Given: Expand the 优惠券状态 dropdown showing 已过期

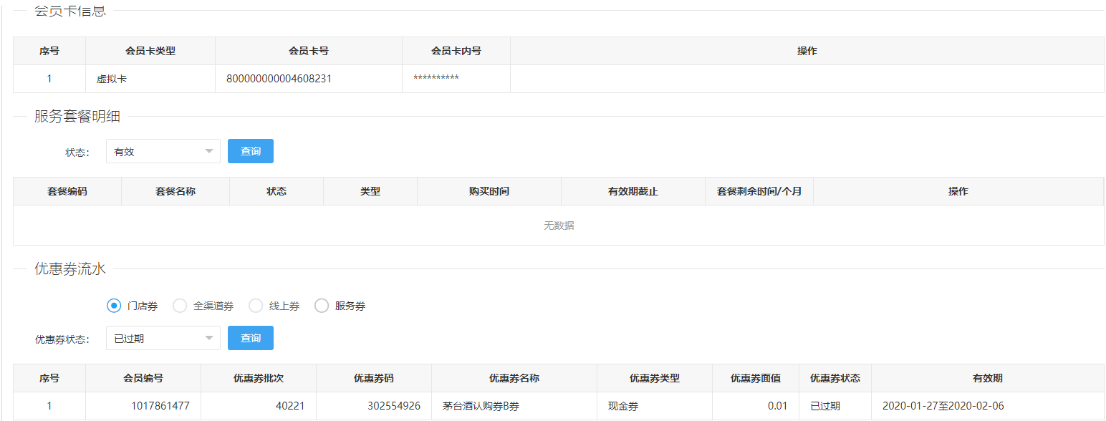Looking at the screenshot, I should pos(163,338).
